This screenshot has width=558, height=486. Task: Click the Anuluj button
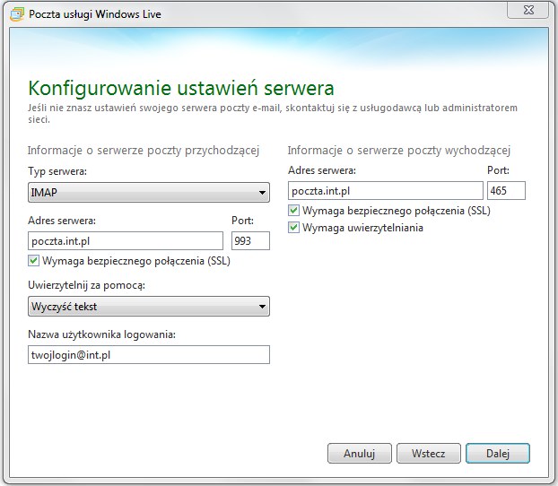pos(360,453)
